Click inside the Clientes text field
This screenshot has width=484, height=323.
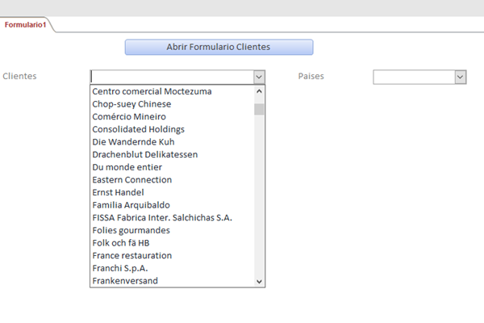[x=171, y=77]
